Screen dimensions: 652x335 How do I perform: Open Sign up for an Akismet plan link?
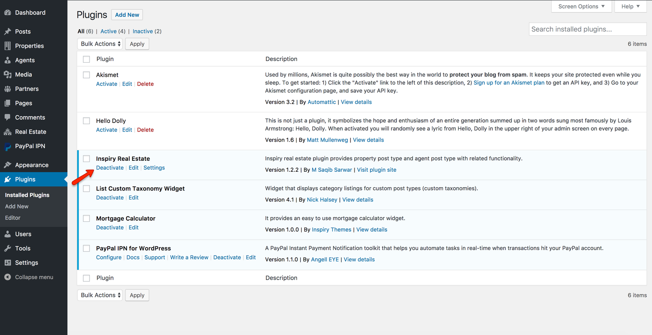[509, 83]
